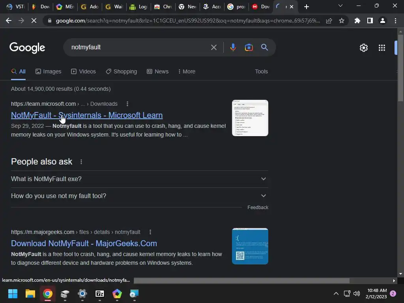
Task: Click the browser forward arrow
Action: (21, 21)
